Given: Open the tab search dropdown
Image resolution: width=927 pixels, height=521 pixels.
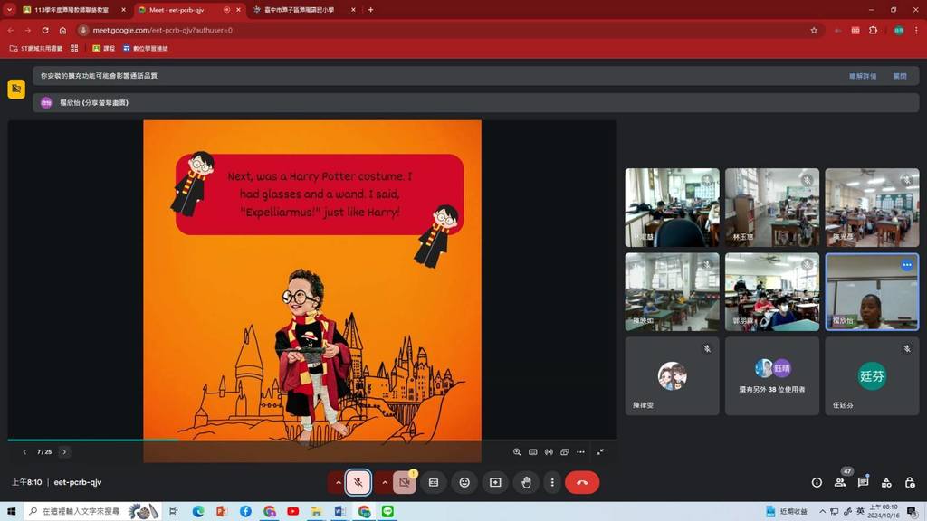Looking at the screenshot, I should 9,10.
